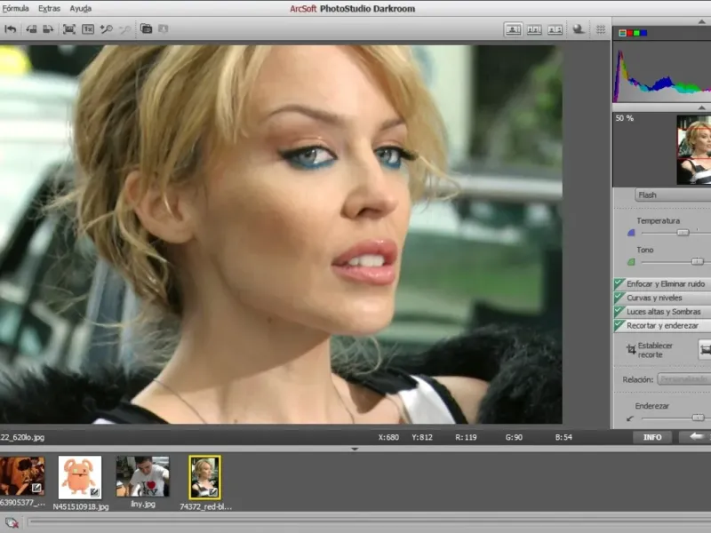Show green channel in histogram
Screen dimensions: 711x533
pos(636,33)
